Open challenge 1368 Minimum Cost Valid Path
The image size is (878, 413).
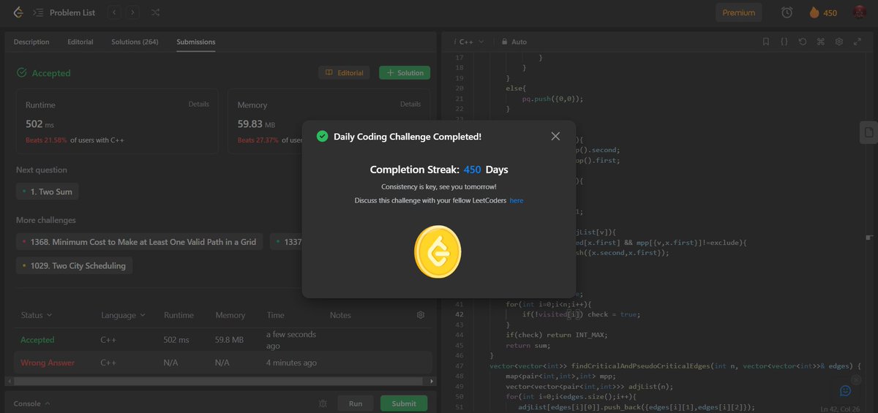[139, 241]
